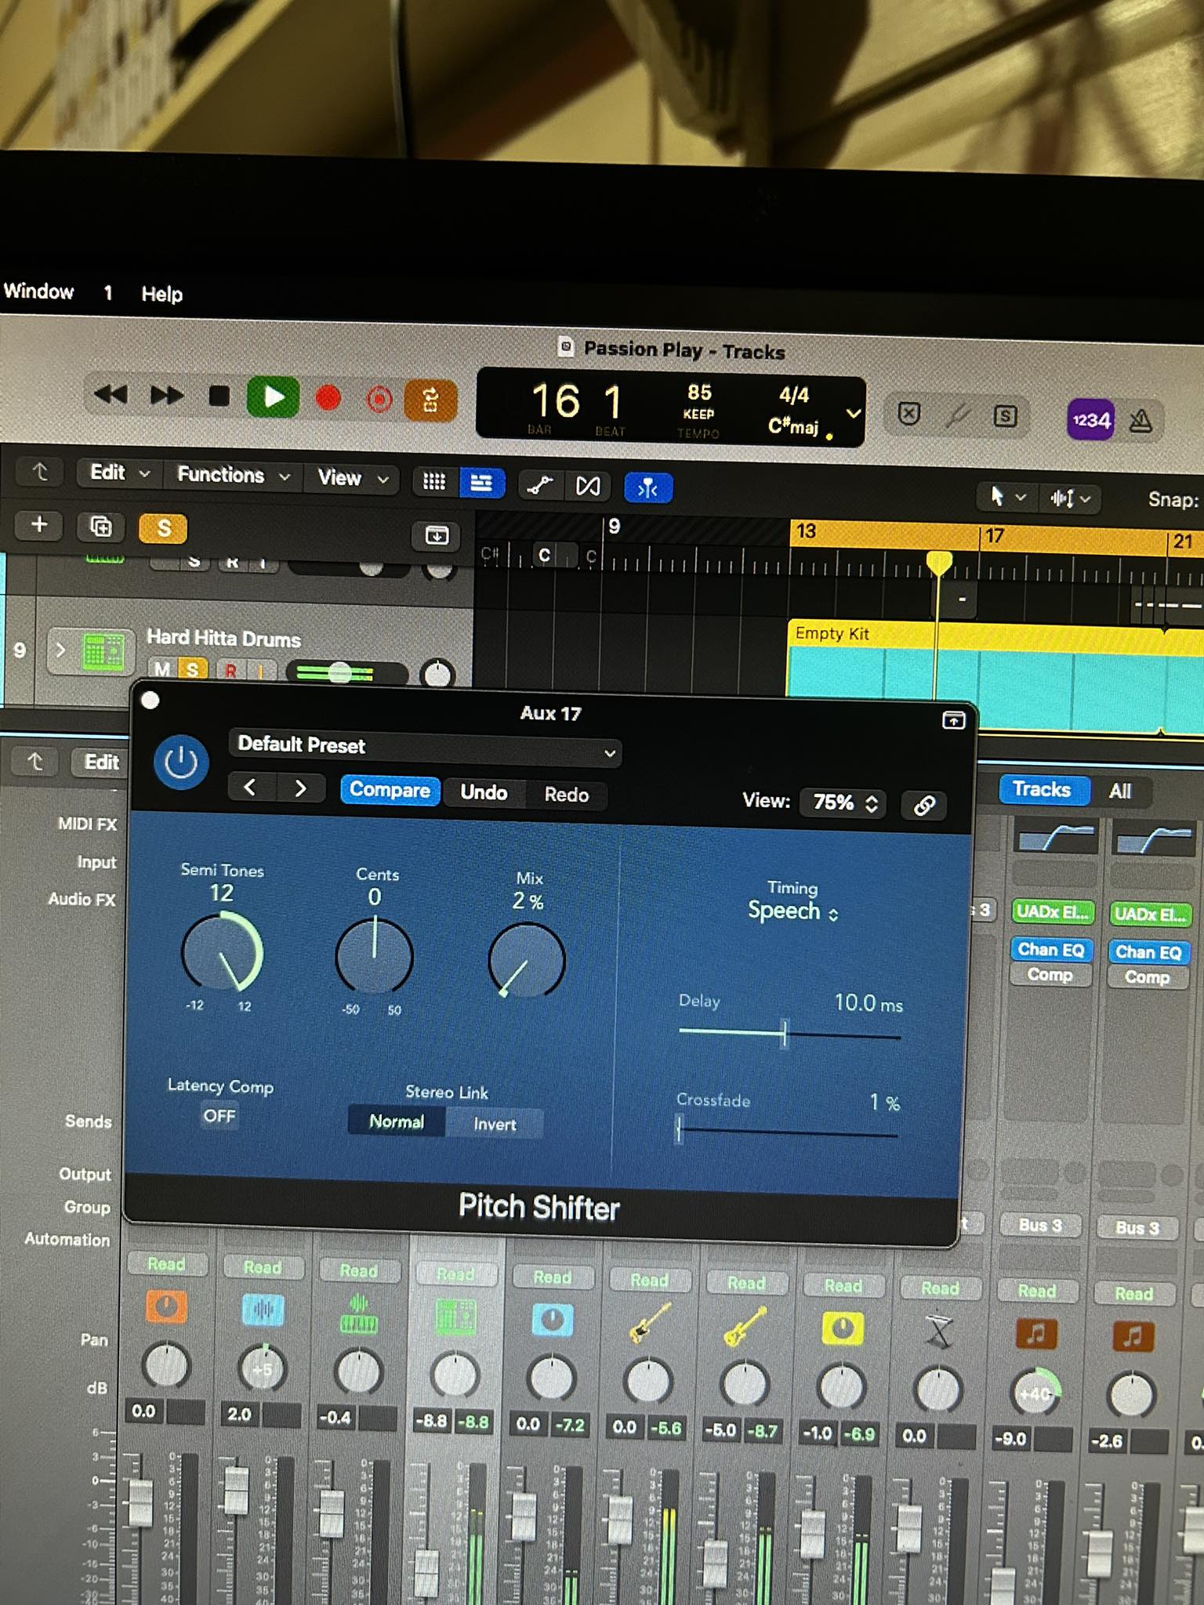The height and width of the screenshot is (1605, 1204).
Task: Click the Delay slider handle
Action: pyautogui.click(x=784, y=1033)
